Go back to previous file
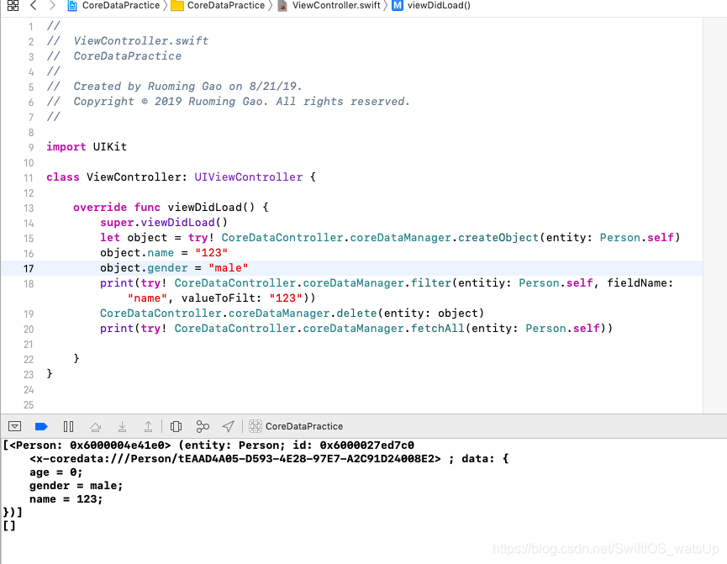The image size is (727, 564). [x=33, y=6]
